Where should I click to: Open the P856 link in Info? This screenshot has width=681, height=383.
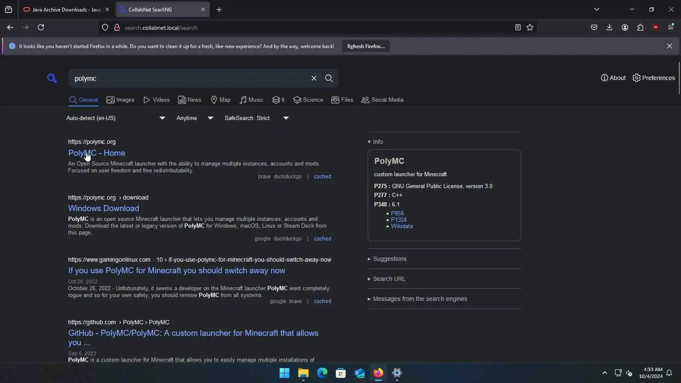coord(398,214)
